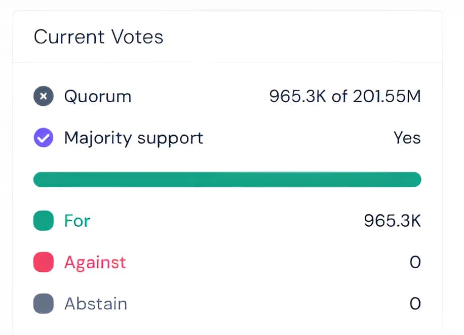This screenshot has height=335, width=464.
Task: Select the Abstain vote label
Action: pos(95,304)
